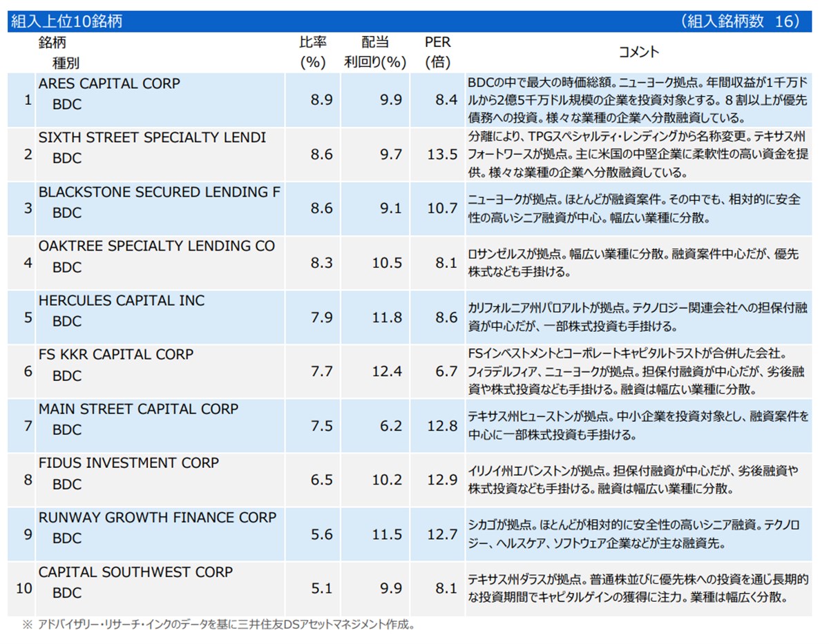Click the Oaktree comment about ロサンゼルス
The image size is (829, 644).
coord(633,263)
